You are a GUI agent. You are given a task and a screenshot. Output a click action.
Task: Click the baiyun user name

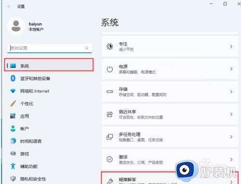(35, 24)
